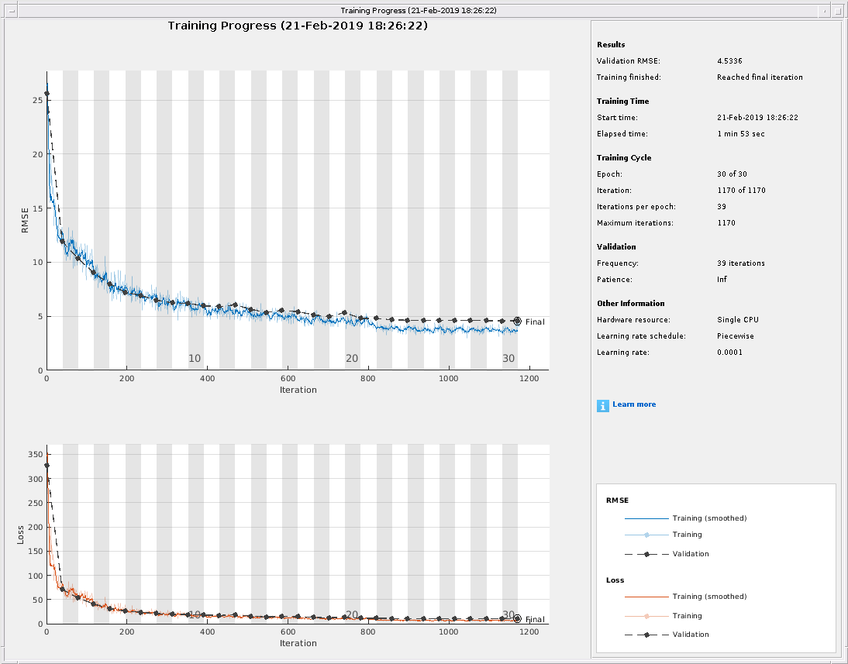The width and height of the screenshot is (848, 664).
Task: Click the Final validation marker on Loss plot
Action: click(517, 618)
